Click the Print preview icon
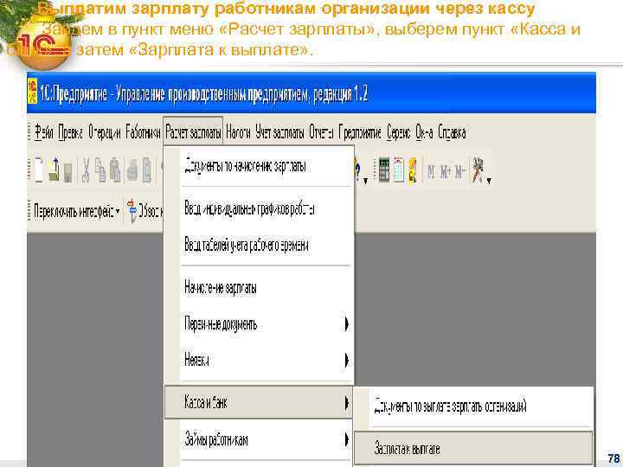The height and width of the screenshot is (467, 623). click(147, 170)
